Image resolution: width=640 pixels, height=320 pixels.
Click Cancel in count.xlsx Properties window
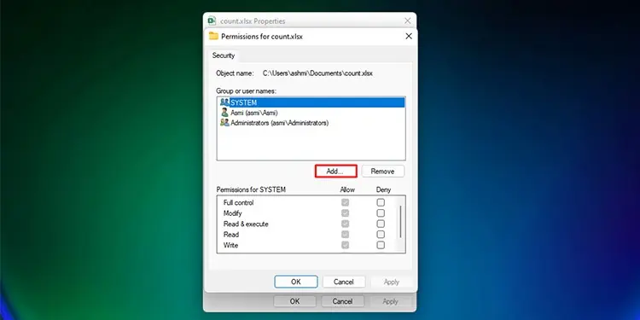[x=342, y=301]
